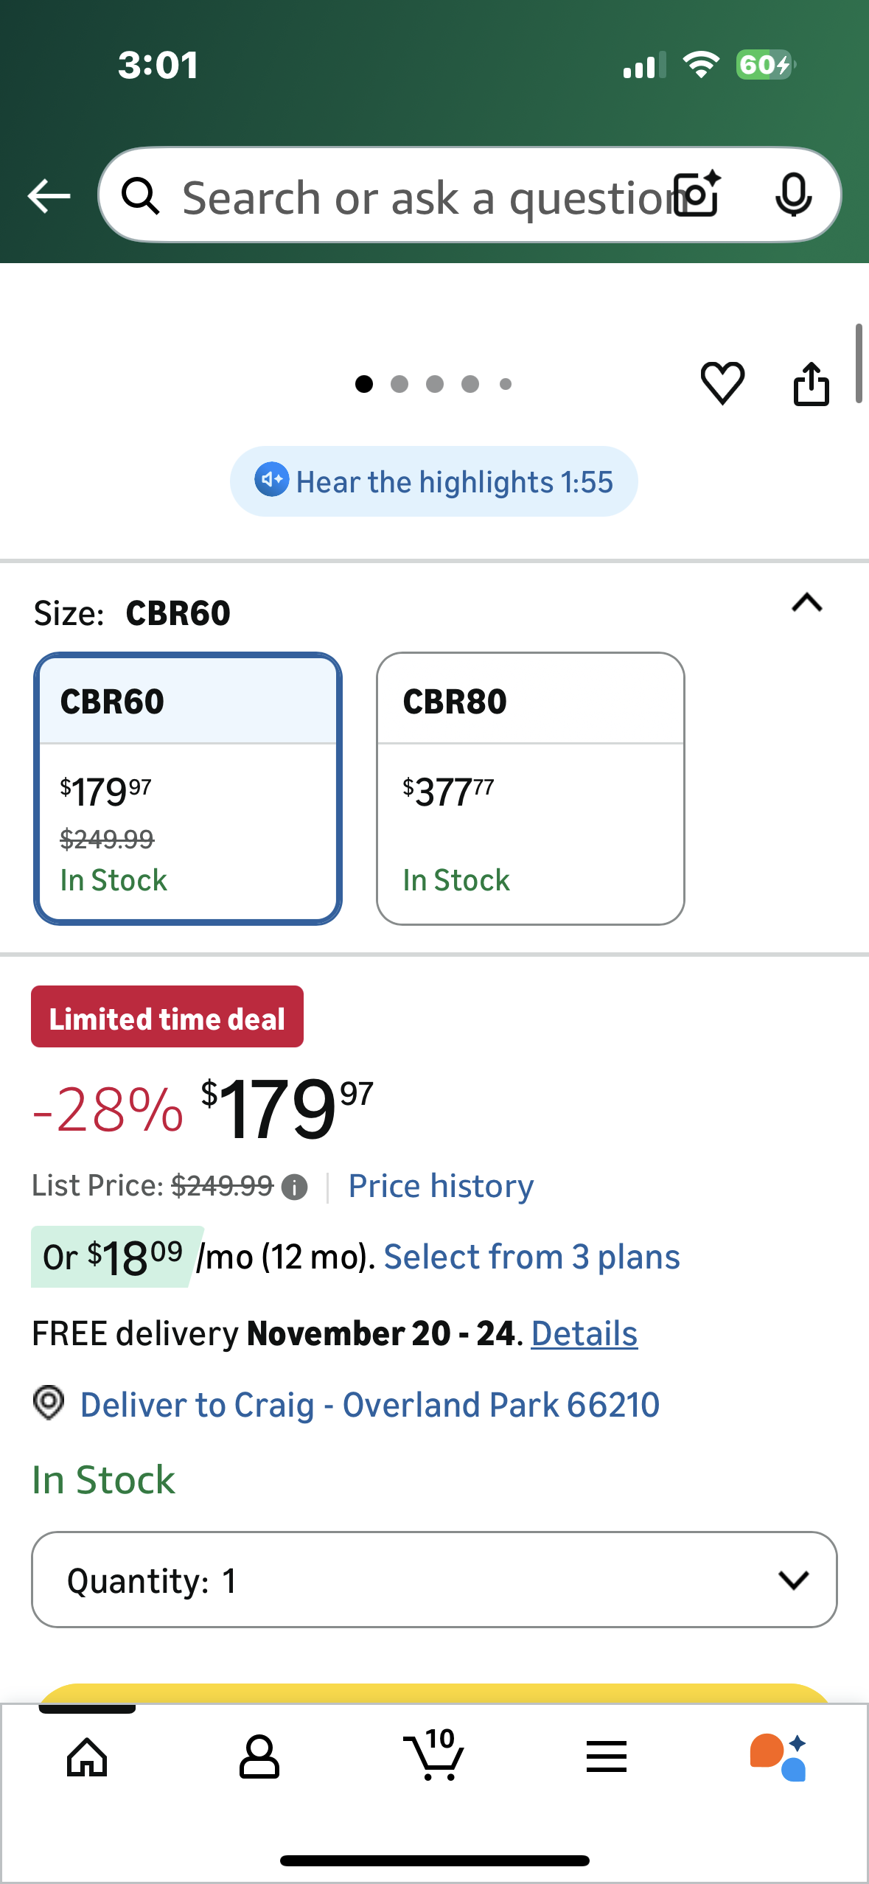Open Price history for this item
The width and height of the screenshot is (869, 1884).
(x=440, y=1185)
